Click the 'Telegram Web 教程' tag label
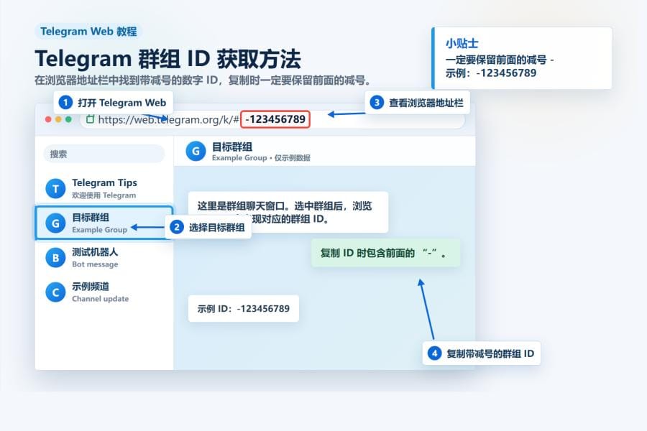 (x=88, y=32)
